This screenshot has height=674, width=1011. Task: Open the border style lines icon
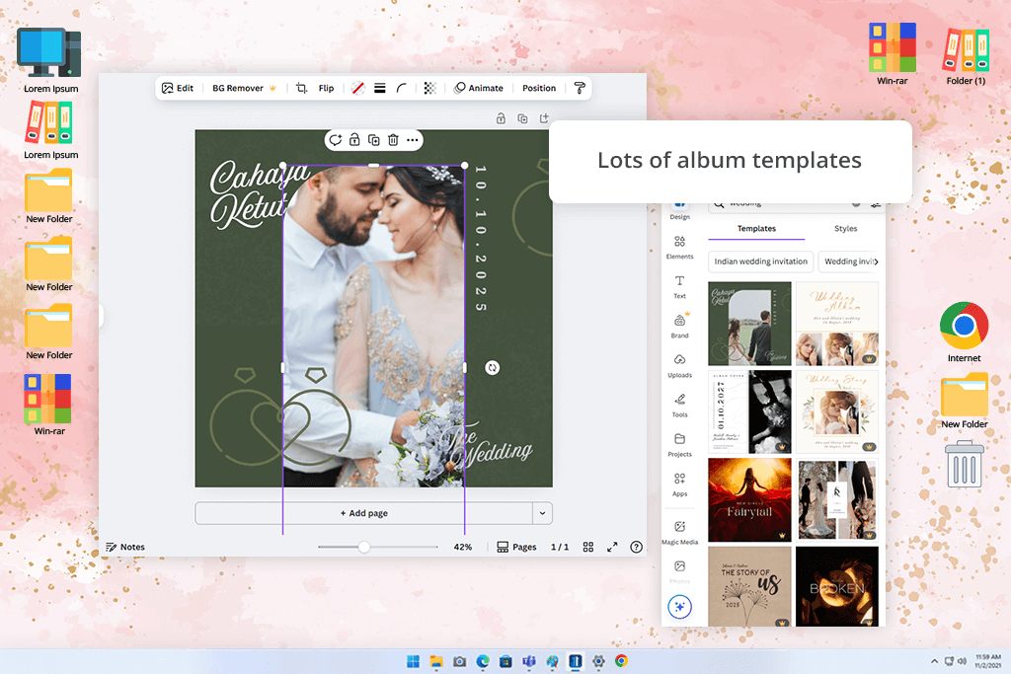380,88
